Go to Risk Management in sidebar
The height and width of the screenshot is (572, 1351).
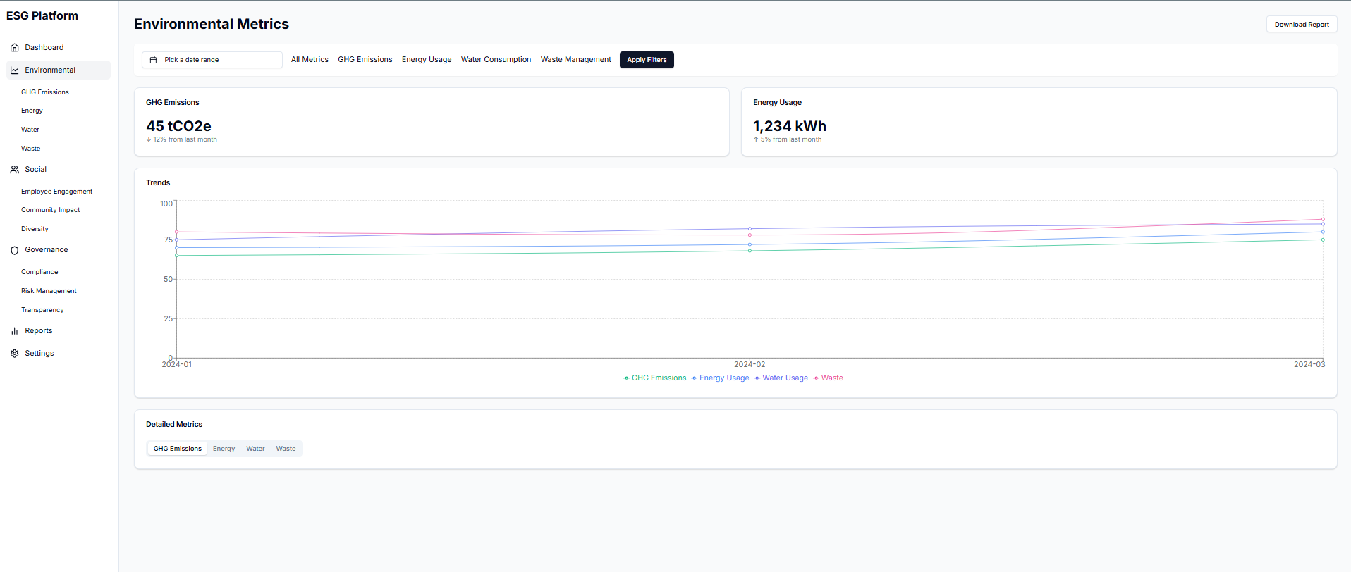coord(49,291)
